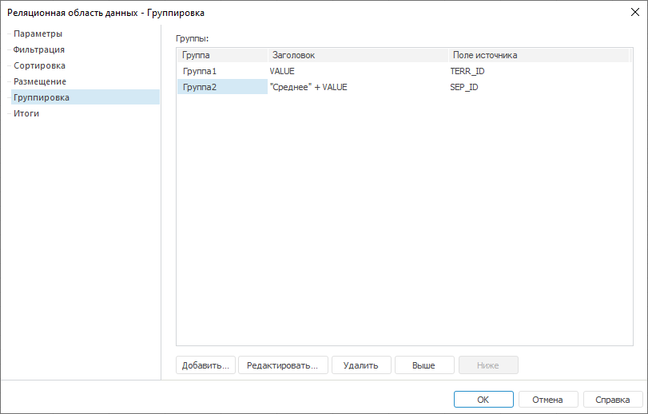Open the Параметры section
The image size is (648, 414).
coord(38,34)
